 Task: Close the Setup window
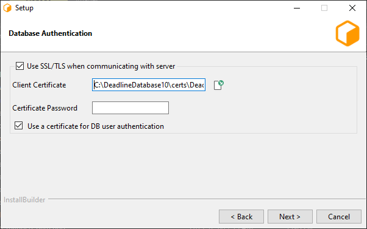click(352, 8)
